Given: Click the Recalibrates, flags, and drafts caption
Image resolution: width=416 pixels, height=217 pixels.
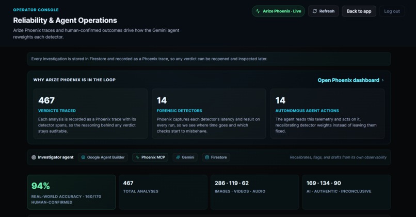Looking at the screenshot, I should click(x=338, y=157).
